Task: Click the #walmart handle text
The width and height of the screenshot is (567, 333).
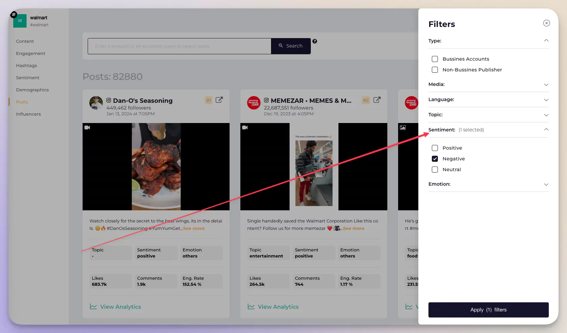Action: pyautogui.click(x=39, y=25)
